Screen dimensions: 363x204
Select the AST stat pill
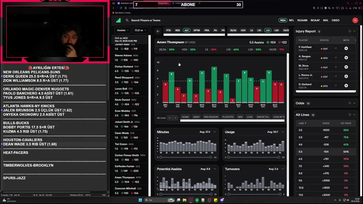click(x=186, y=30)
